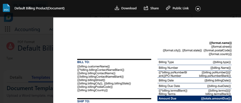Click the Download arrow icon
The image size is (241, 103).
tap(117, 8)
